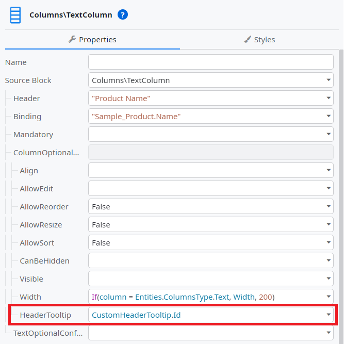The width and height of the screenshot is (344, 344).
Task: Select the Properties tab
Action: click(x=92, y=40)
